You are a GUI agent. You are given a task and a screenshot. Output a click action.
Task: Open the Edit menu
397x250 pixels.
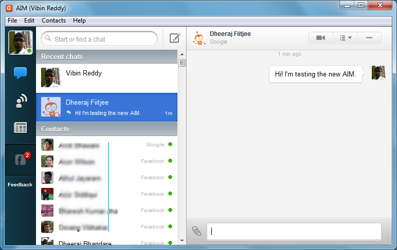(x=29, y=21)
